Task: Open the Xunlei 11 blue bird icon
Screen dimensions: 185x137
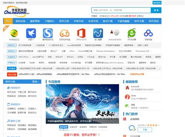Action: 31,33
